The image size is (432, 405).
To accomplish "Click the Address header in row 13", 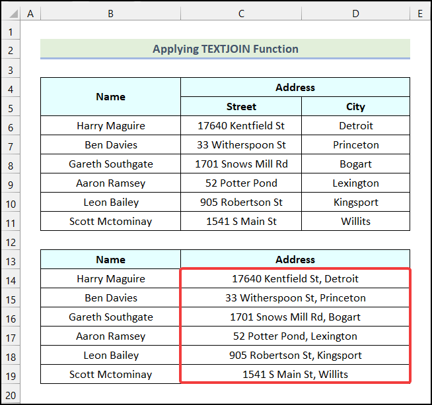I will pos(295,259).
